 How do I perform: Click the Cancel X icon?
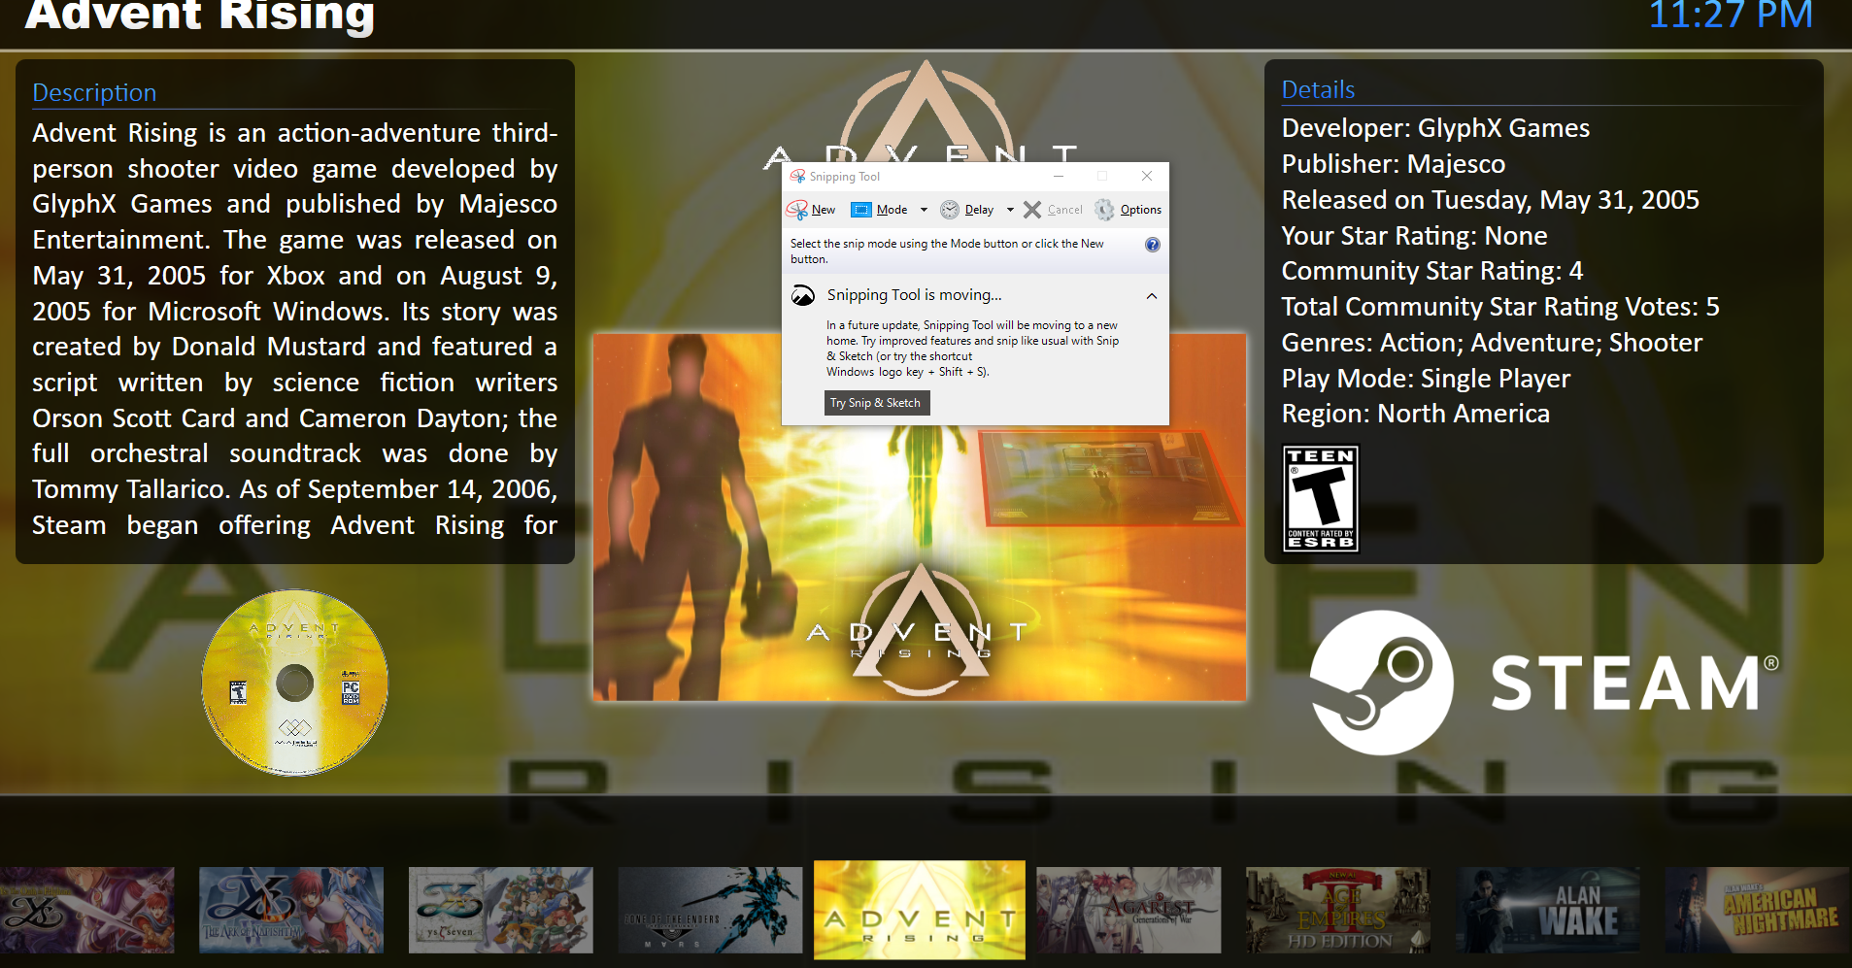pos(1032,210)
